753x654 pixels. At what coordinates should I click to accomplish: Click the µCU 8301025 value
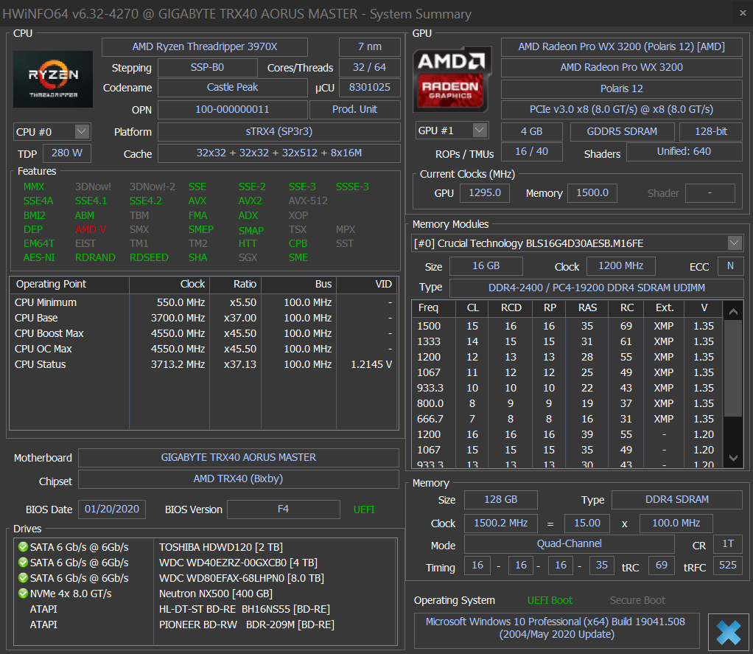coord(369,88)
